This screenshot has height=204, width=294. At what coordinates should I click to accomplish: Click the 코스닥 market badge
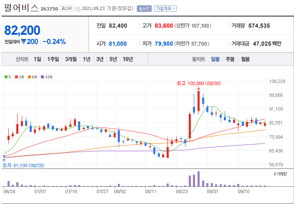point(66,9)
